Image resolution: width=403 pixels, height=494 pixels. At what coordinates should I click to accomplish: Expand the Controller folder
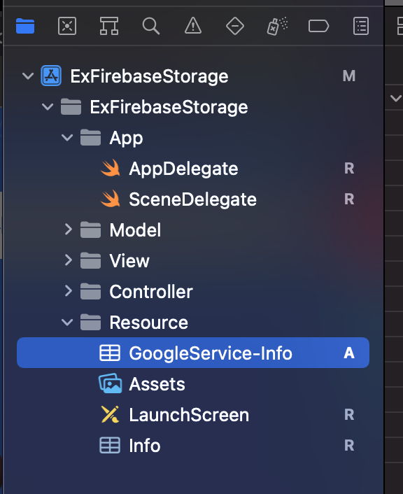(x=69, y=291)
